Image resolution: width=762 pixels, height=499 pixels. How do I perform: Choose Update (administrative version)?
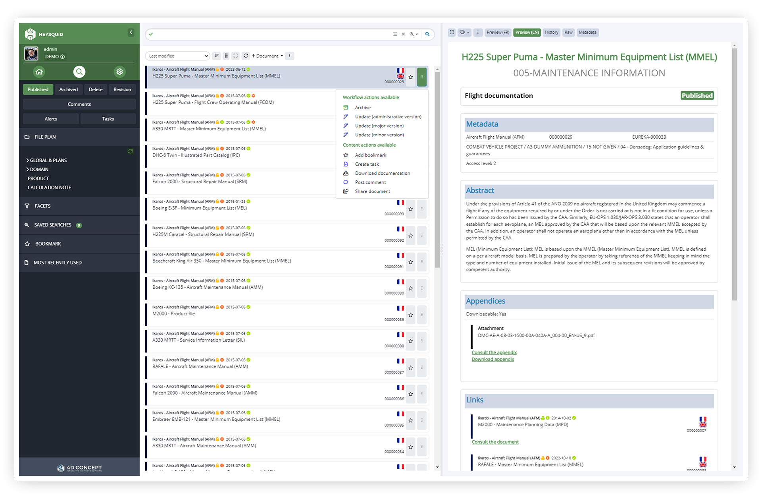388,117
